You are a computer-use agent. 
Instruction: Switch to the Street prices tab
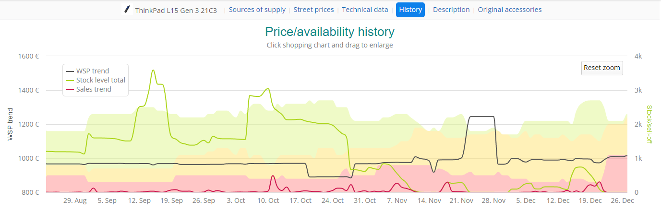pyautogui.click(x=313, y=10)
